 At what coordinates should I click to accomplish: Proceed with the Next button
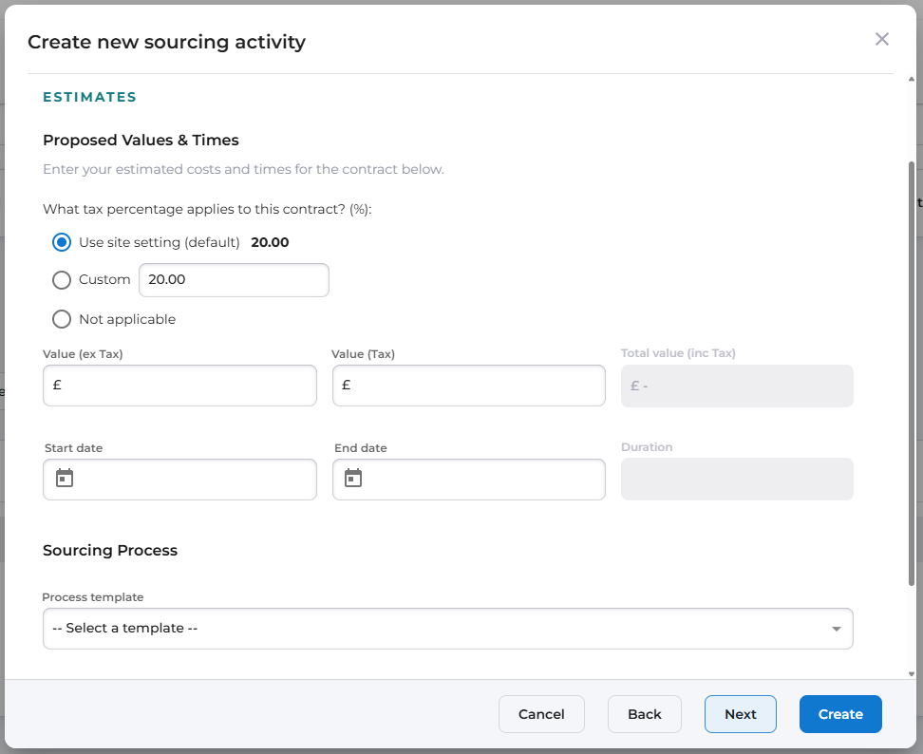pos(741,714)
